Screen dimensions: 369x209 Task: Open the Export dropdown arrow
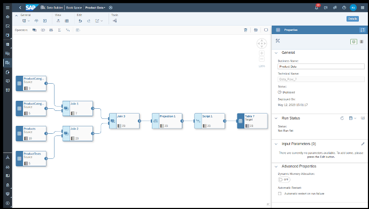[102, 21]
